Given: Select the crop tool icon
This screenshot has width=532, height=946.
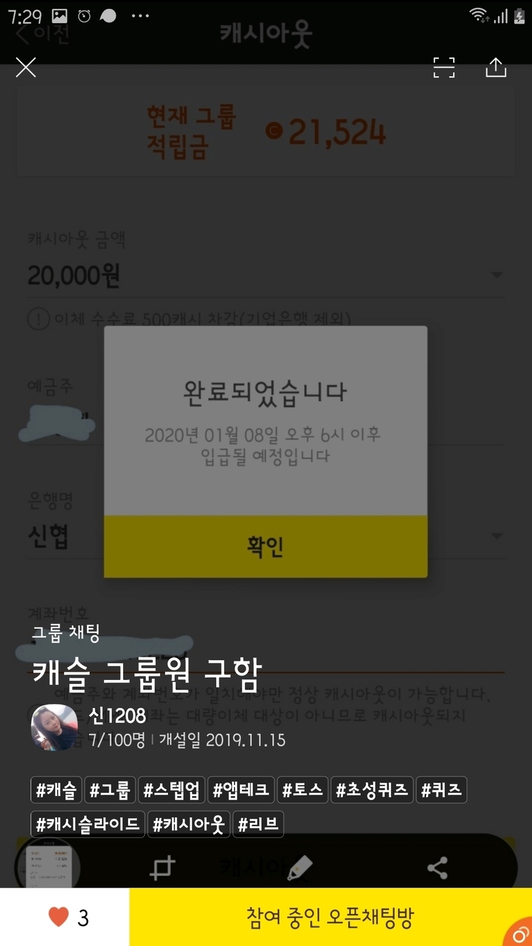Looking at the screenshot, I should [x=162, y=868].
